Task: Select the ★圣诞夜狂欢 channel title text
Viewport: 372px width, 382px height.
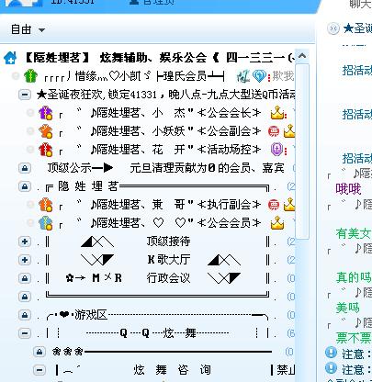Action: click(165, 95)
